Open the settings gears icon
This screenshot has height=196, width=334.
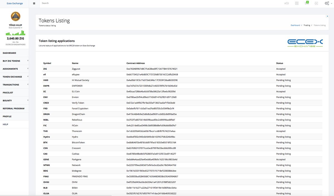327,3
